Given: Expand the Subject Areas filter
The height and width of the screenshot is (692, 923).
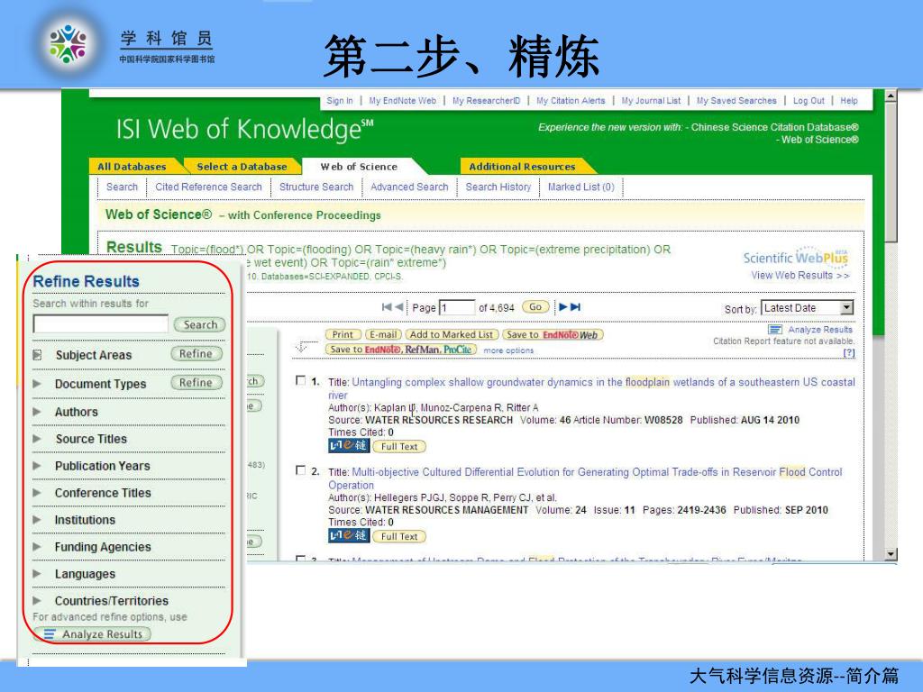Looking at the screenshot, I should [37, 355].
